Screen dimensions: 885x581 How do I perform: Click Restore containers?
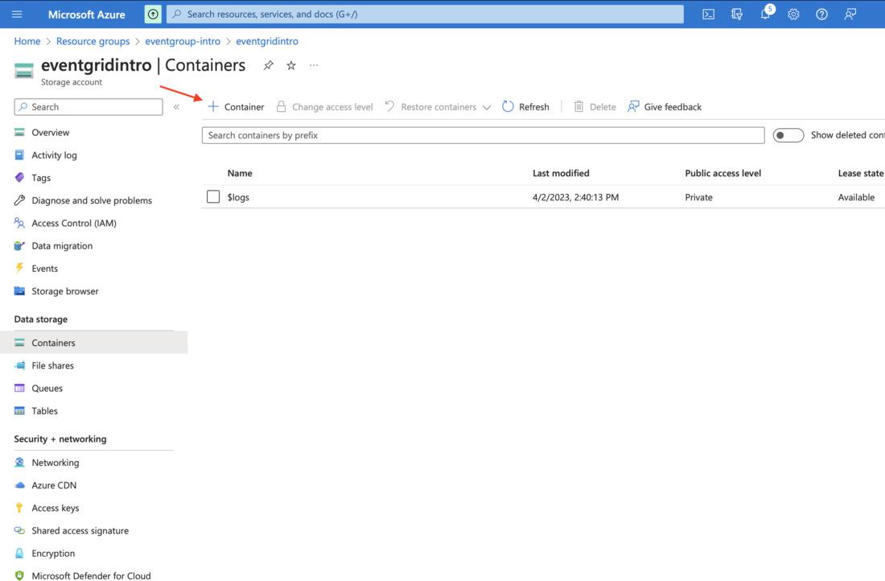(431, 107)
